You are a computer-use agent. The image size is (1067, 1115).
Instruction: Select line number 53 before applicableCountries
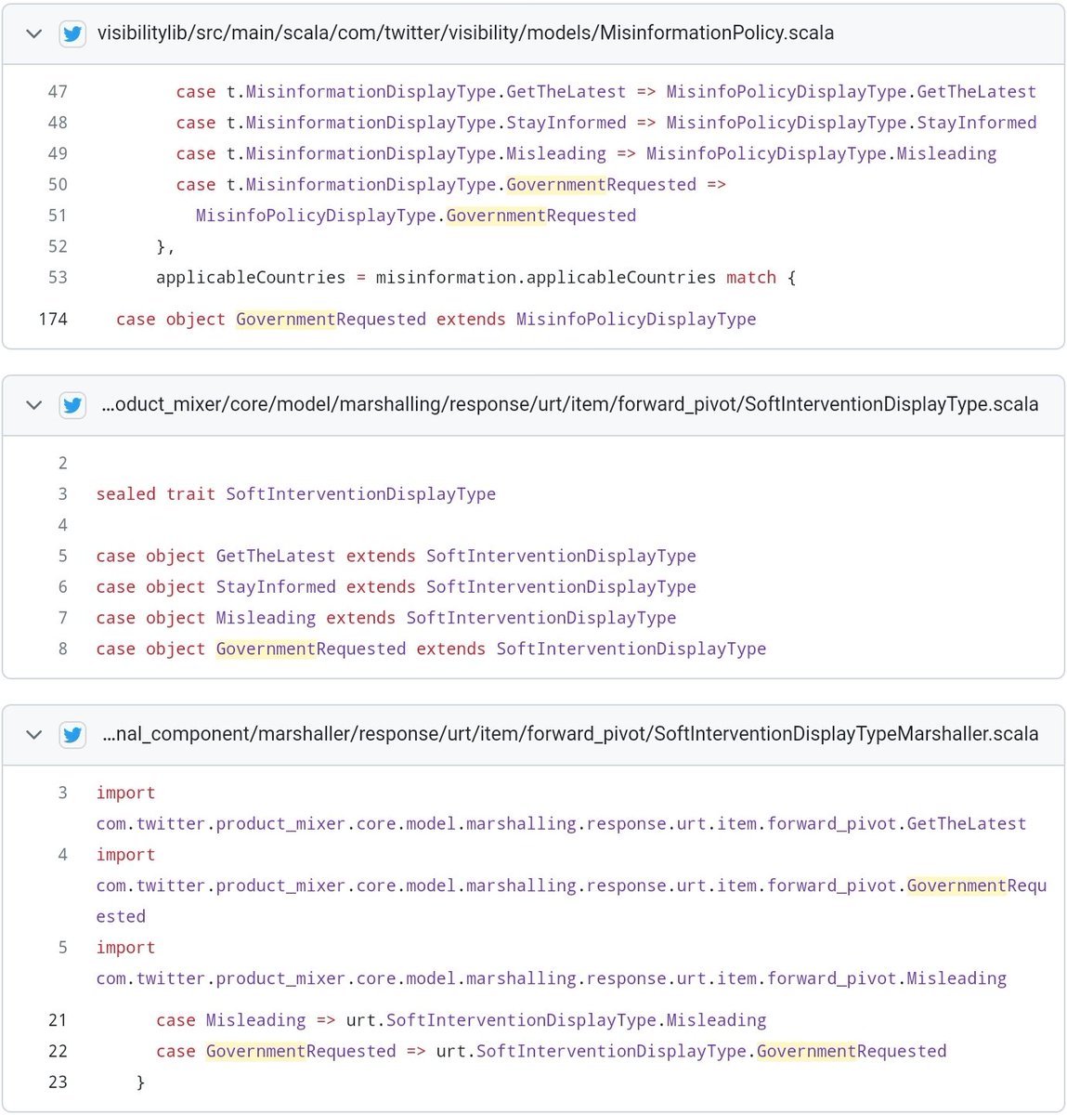[58, 278]
